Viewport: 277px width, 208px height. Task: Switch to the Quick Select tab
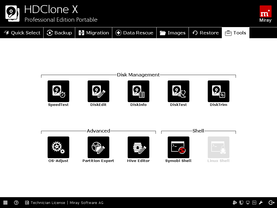[22, 33]
